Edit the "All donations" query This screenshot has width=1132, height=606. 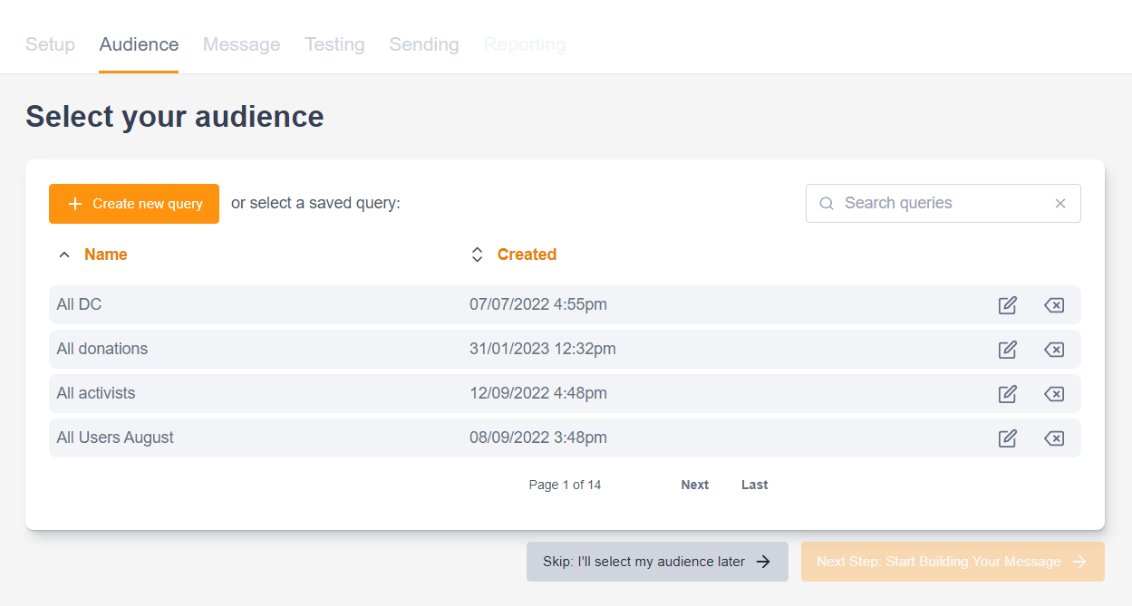coord(1007,349)
